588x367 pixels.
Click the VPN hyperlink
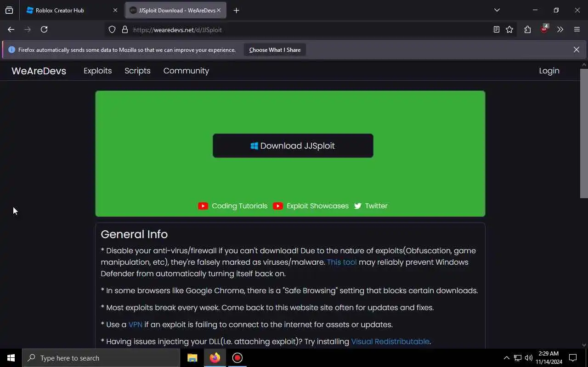click(x=136, y=324)
